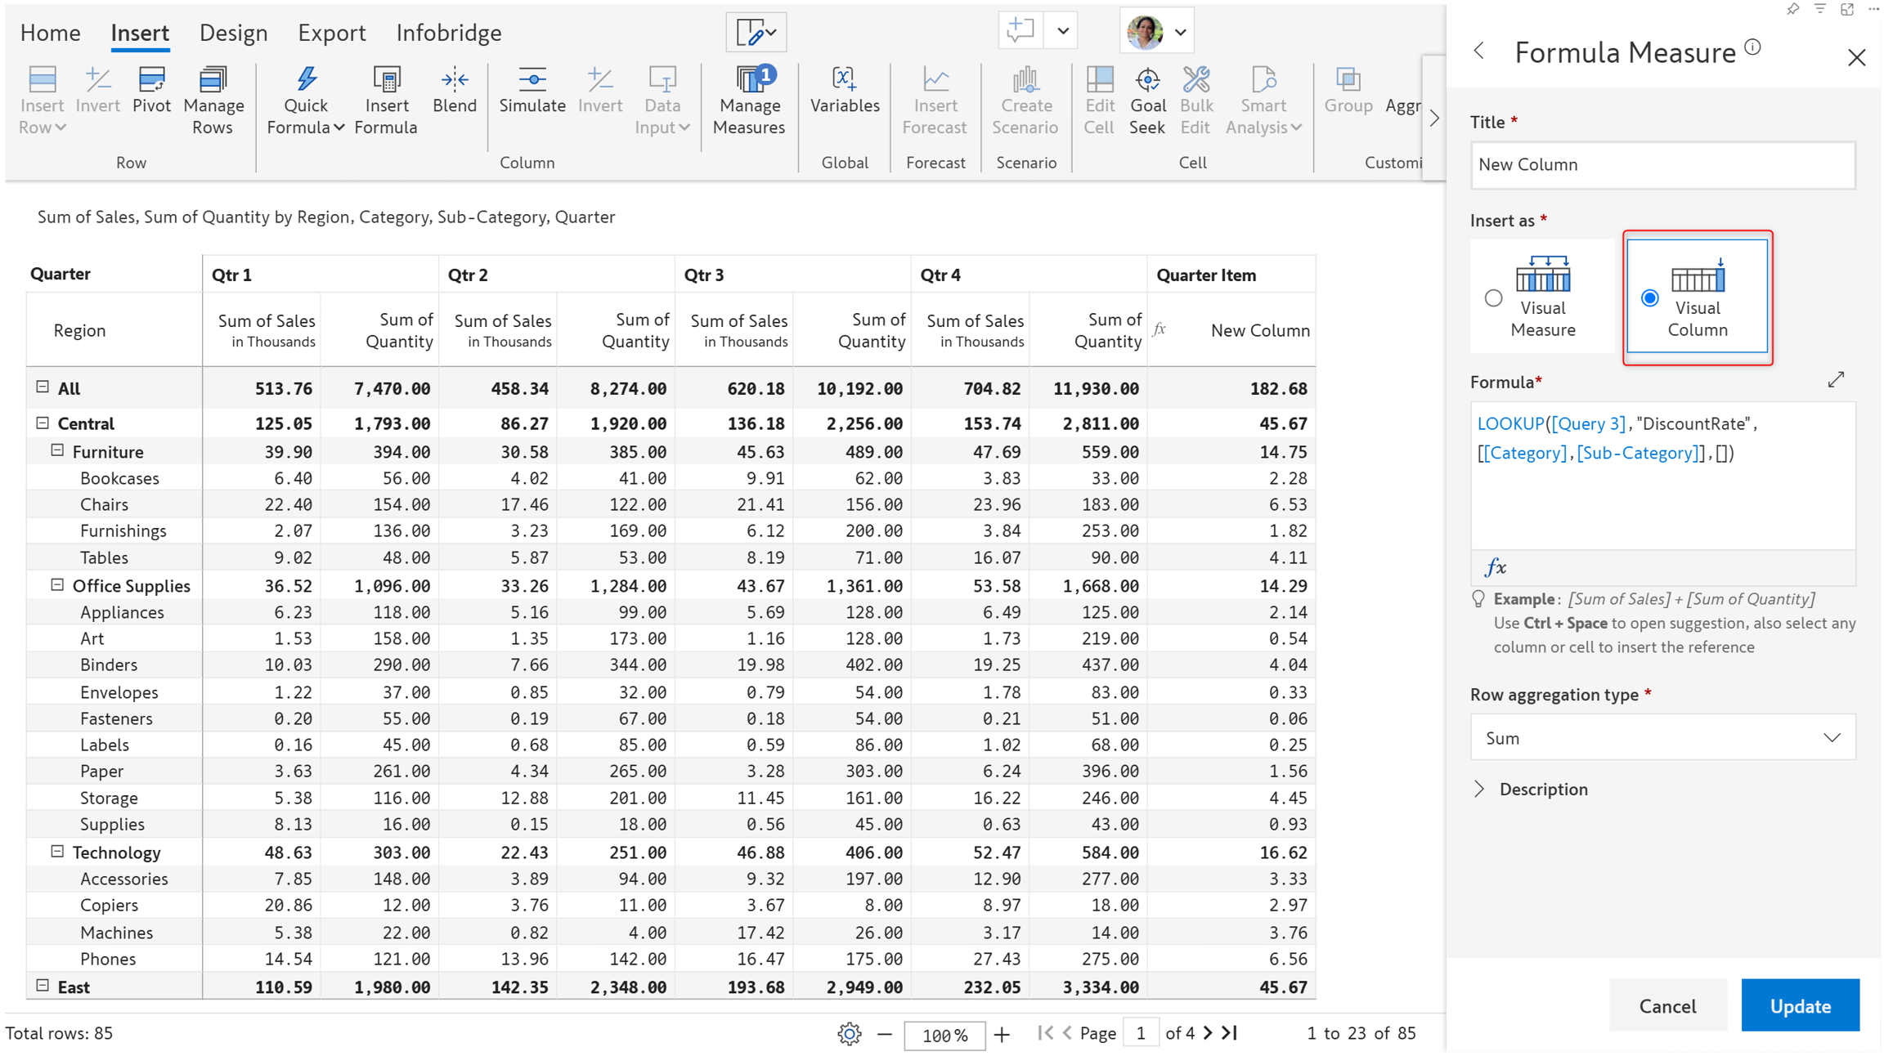The height and width of the screenshot is (1056, 1884).
Task: Open the Variables tool
Action: (x=844, y=90)
